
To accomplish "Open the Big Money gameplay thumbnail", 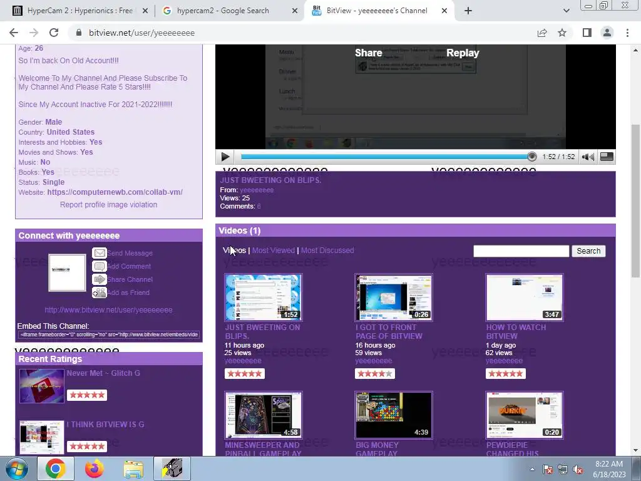I will pos(394,415).
